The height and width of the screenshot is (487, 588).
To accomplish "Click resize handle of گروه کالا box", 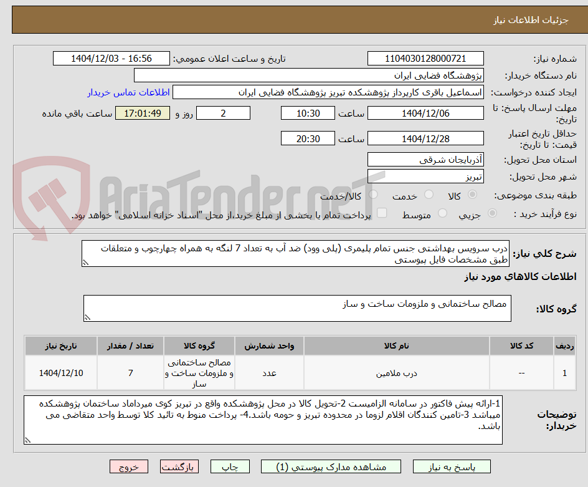I will coord(87,317).
